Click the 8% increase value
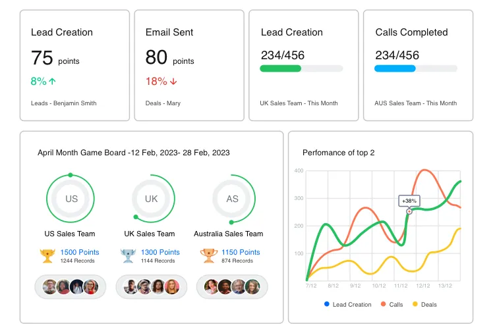493x333 pixels. [39, 82]
